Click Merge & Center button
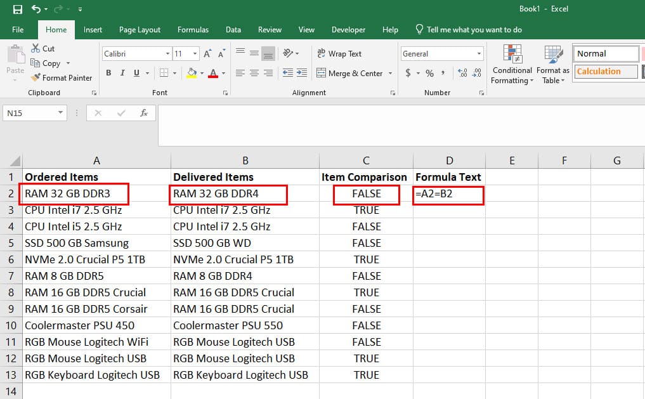Image resolution: width=645 pixels, height=399 pixels. [350, 73]
